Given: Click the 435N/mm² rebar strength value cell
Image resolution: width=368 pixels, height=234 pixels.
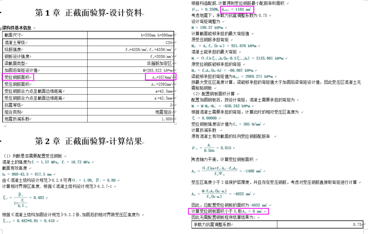Looking at the screenshot, I should click(131, 49).
